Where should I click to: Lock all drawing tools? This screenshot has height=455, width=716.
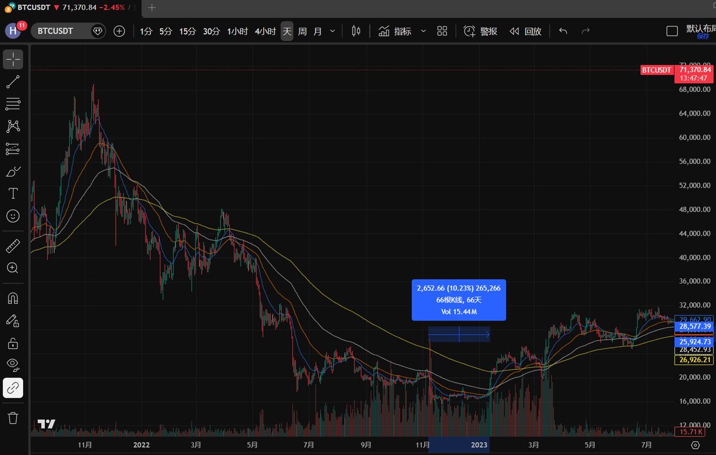click(13, 343)
